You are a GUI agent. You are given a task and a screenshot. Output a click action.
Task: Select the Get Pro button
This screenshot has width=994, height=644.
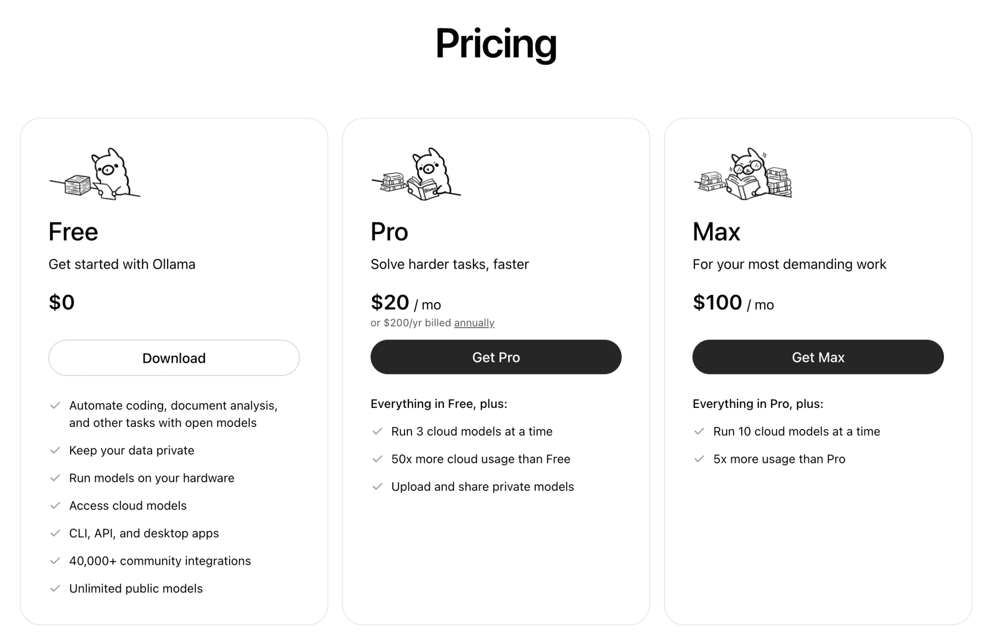tap(496, 357)
